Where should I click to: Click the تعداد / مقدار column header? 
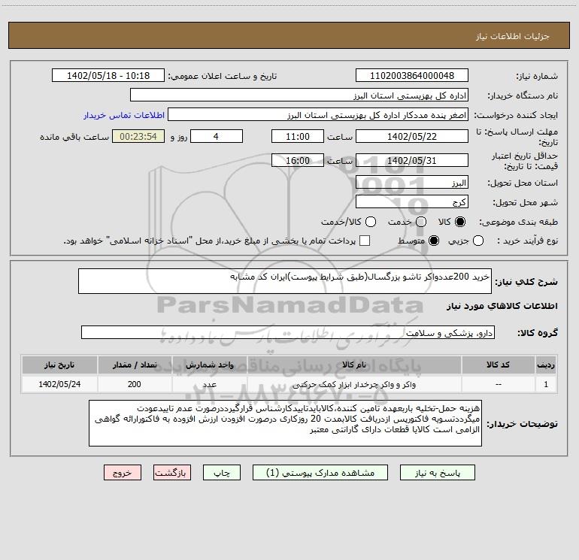(x=135, y=365)
